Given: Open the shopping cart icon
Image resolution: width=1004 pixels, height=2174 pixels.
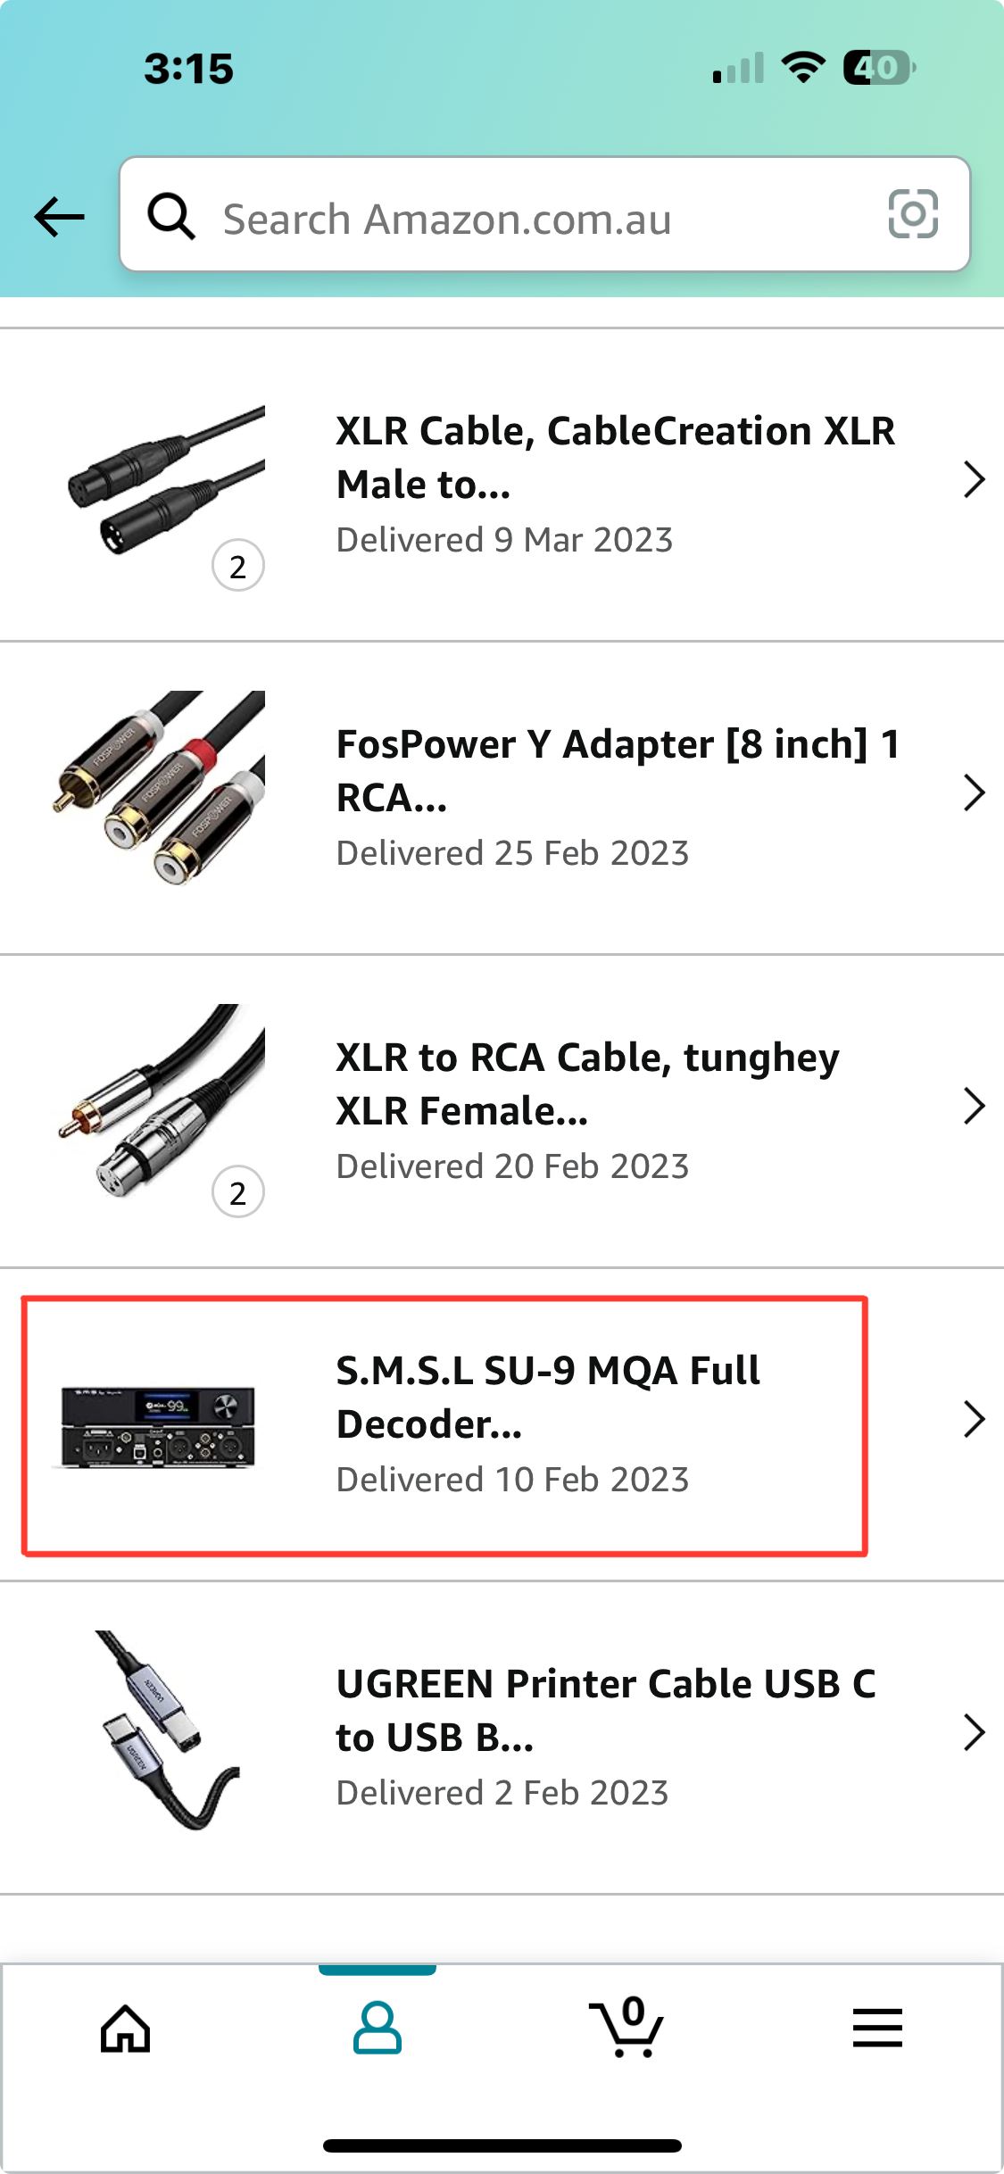Looking at the screenshot, I should [x=627, y=2027].
